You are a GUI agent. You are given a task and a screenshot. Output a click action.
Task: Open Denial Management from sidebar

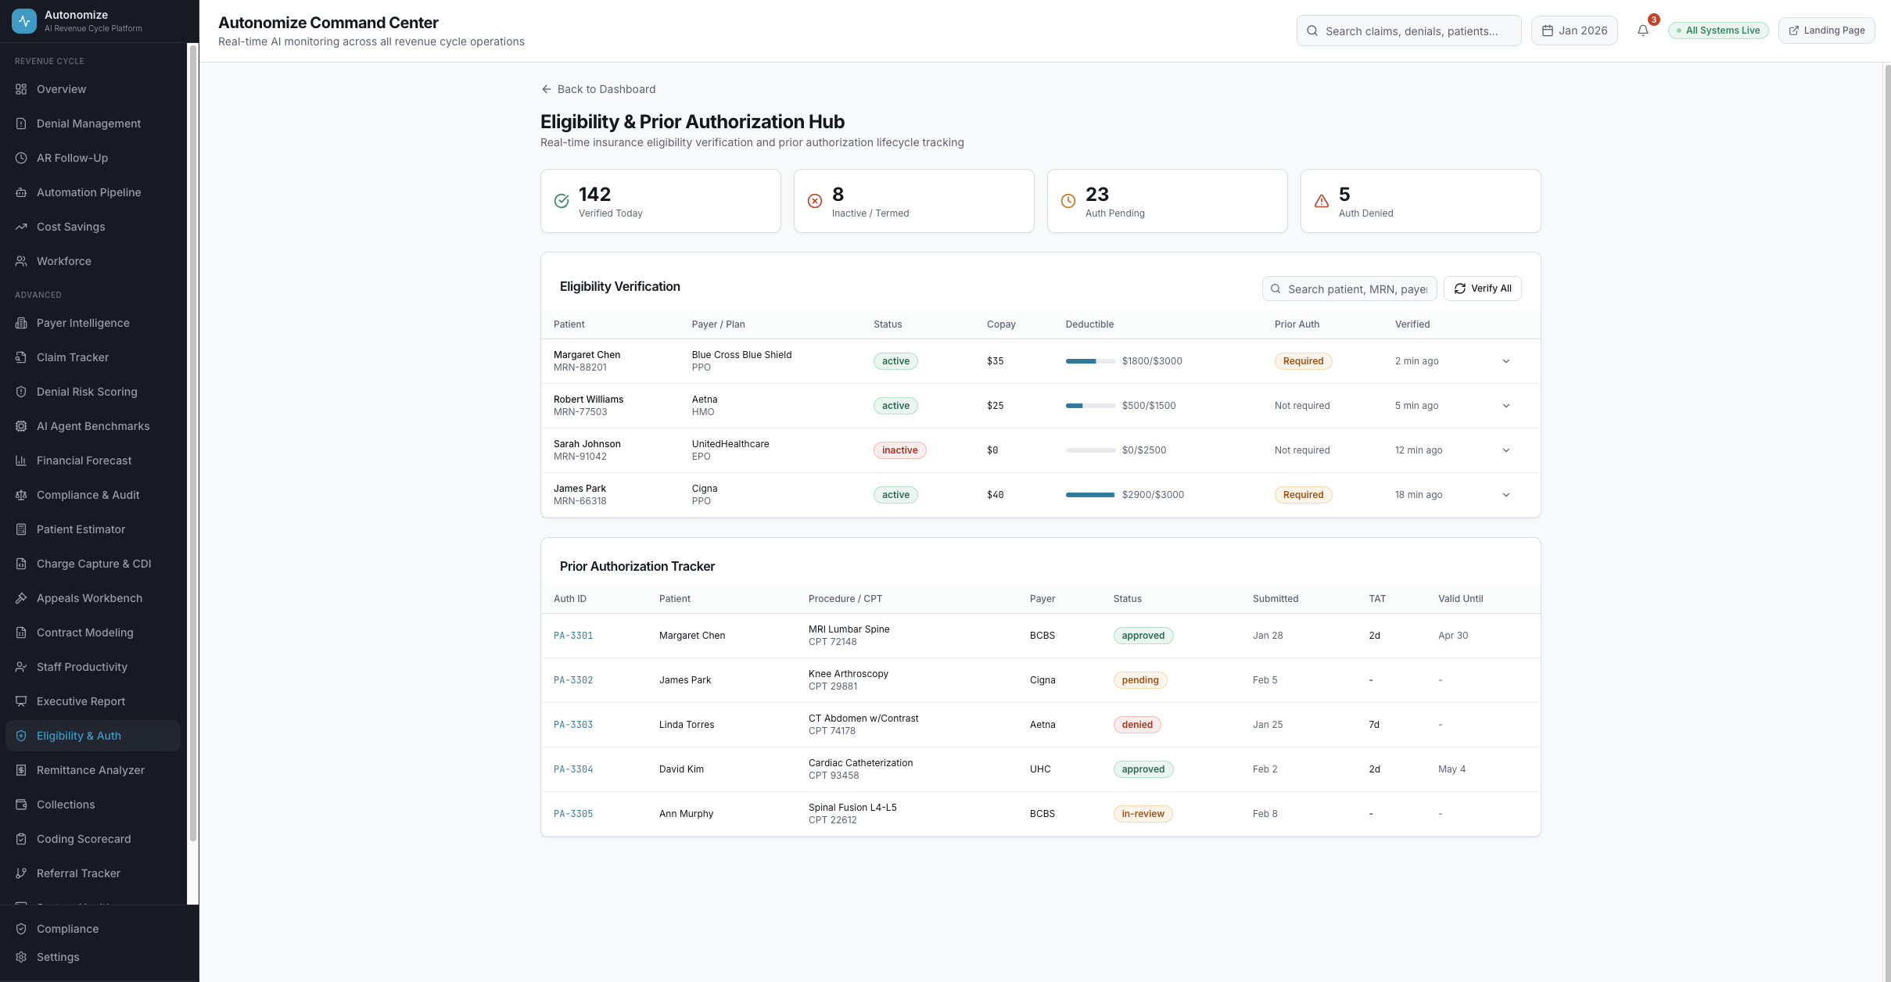(x=88, y=124)
